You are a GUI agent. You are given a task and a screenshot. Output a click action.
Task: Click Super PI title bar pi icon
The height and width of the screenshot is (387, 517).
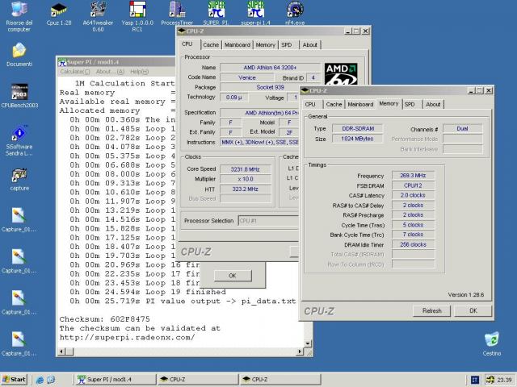click(62, 62)
